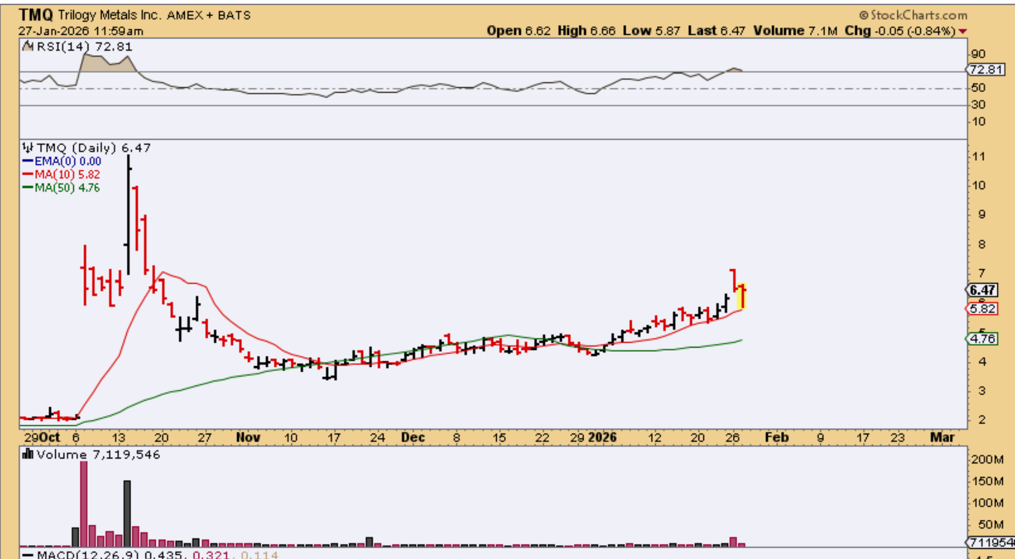1015x559 pixels.
Task: Click the 100M label on the volume axis
Action: pyautogui.click(x=988, y=503)
